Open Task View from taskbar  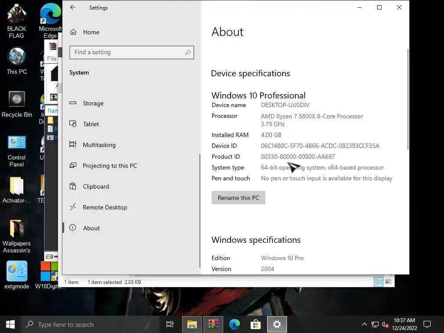coord(170,324)
